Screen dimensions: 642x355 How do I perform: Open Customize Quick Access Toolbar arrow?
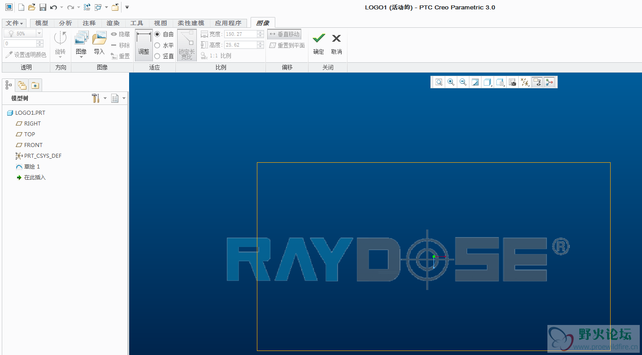pyautogui.click(x=127, y=7)
